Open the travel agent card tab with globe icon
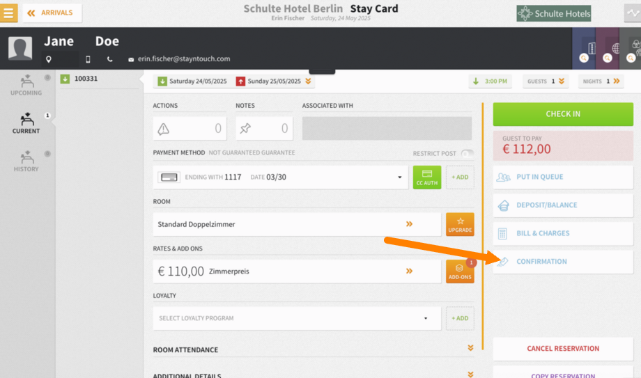This screenshot has height=378, width=641. click(x=608, y=48)
